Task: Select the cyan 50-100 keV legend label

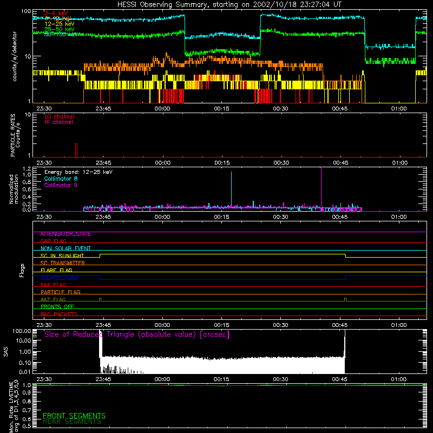Action: tap(61, 35)
